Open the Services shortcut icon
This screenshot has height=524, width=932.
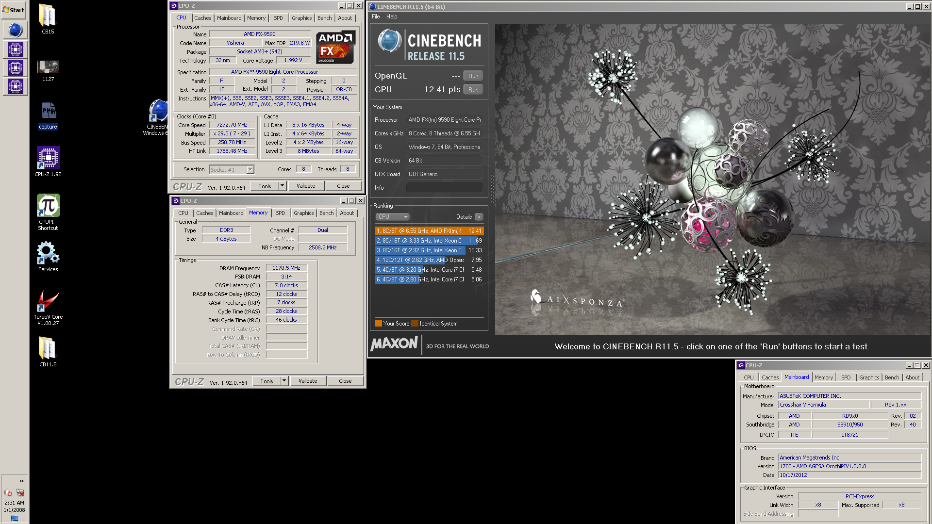pos(48,256)
